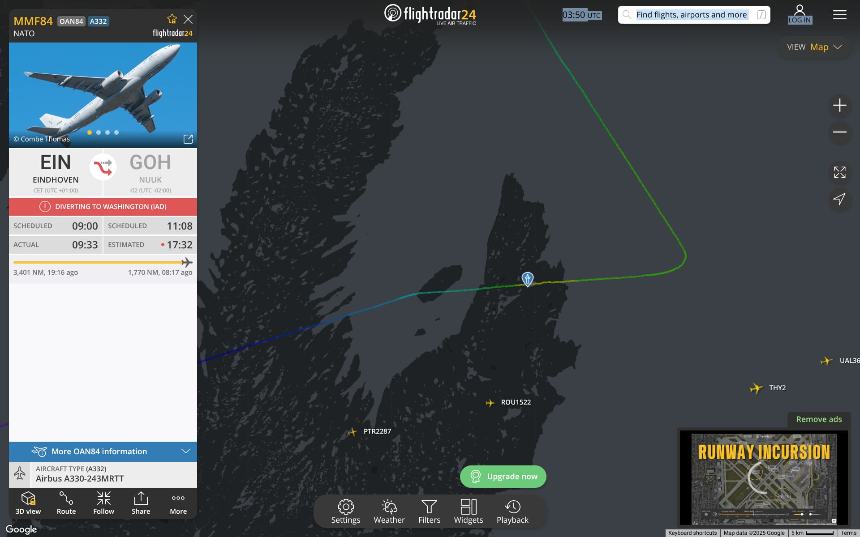Image resolution: width=860 pixels, height=537 pixels.
Task: Show the flight route
Action: [66, 503]
